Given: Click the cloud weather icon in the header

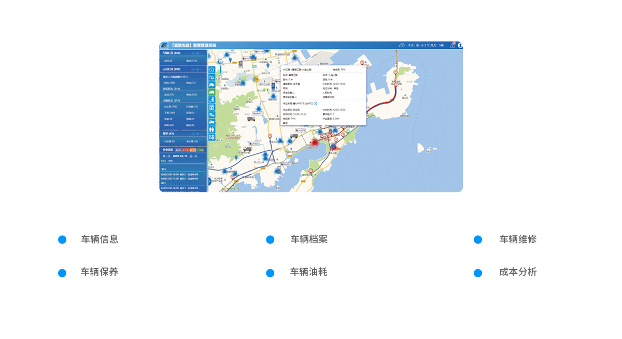Looking at the screenshot, I should click(x=402, y=45).
